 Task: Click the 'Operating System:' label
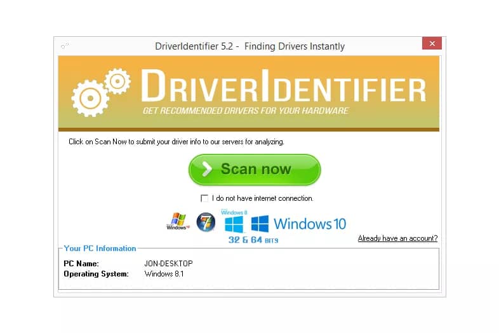tap(96, 274)
